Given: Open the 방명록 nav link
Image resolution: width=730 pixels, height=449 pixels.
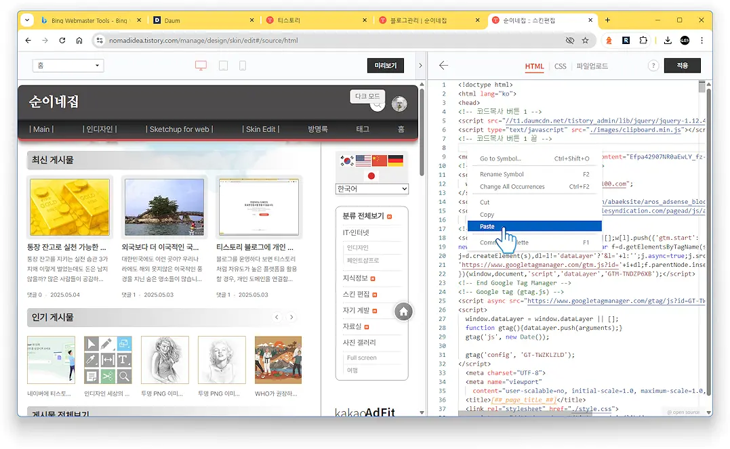Looking at the screenshot, I should (317, 129).
